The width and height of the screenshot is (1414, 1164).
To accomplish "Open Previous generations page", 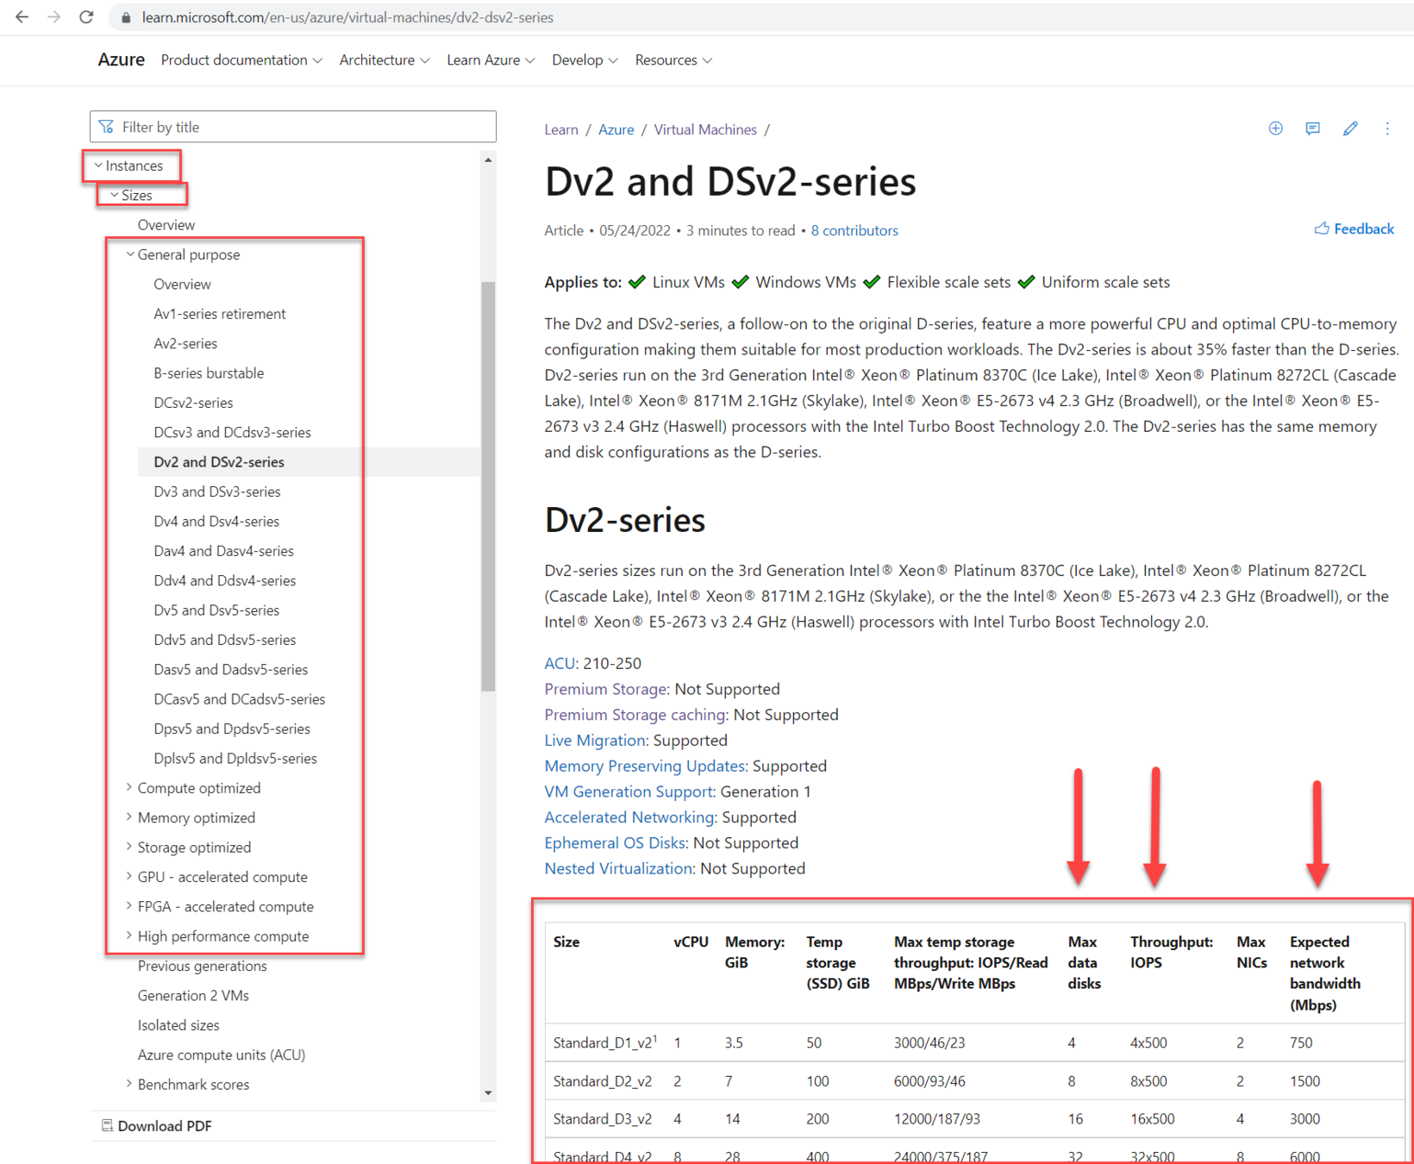I will pyautogui.click(x=203, y=966).
